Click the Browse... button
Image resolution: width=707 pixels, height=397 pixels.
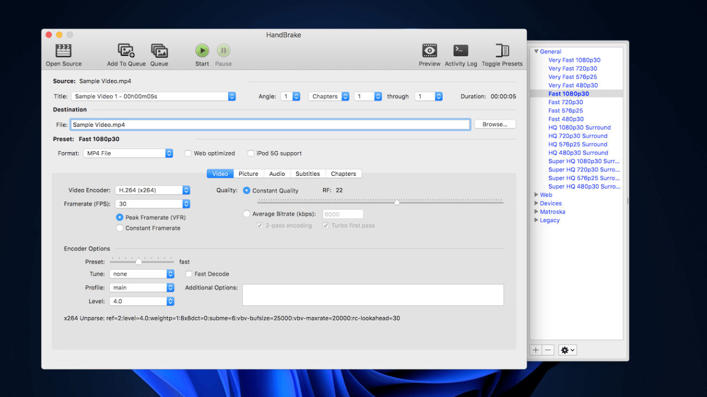495,125
